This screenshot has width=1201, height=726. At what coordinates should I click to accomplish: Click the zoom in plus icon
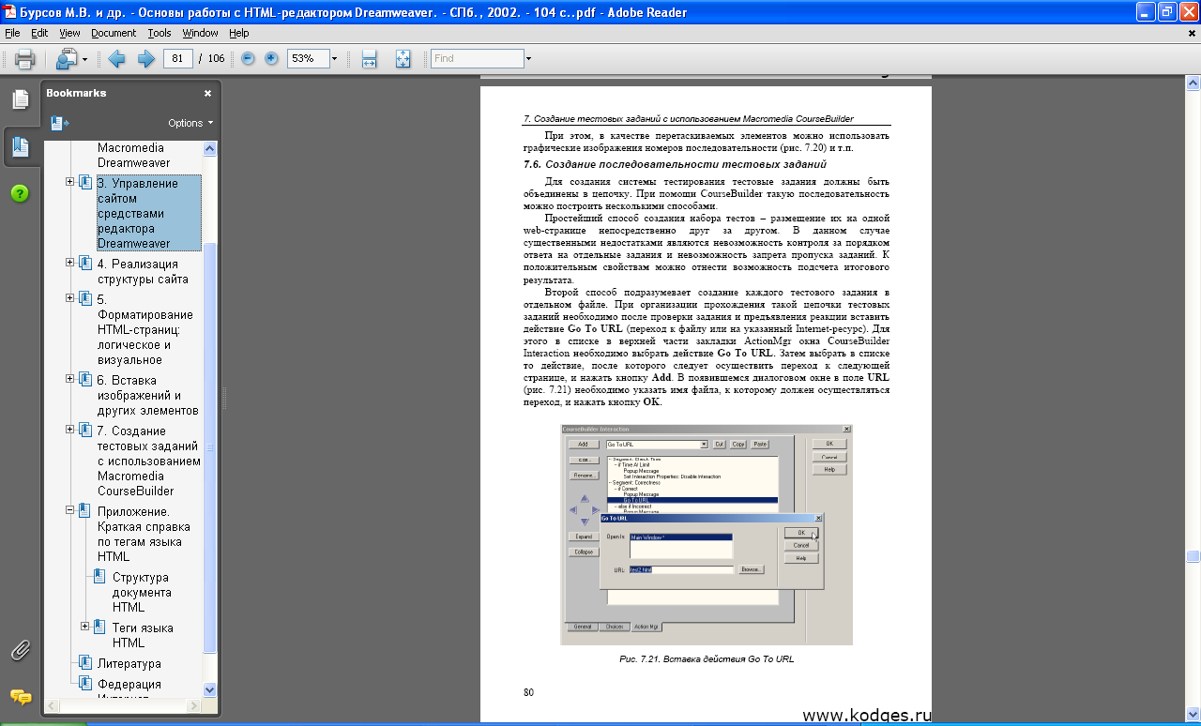(x=271, y=58)
